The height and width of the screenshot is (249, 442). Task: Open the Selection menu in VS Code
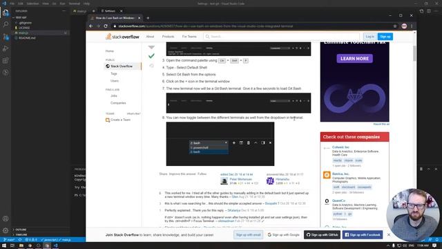point(32,3)
